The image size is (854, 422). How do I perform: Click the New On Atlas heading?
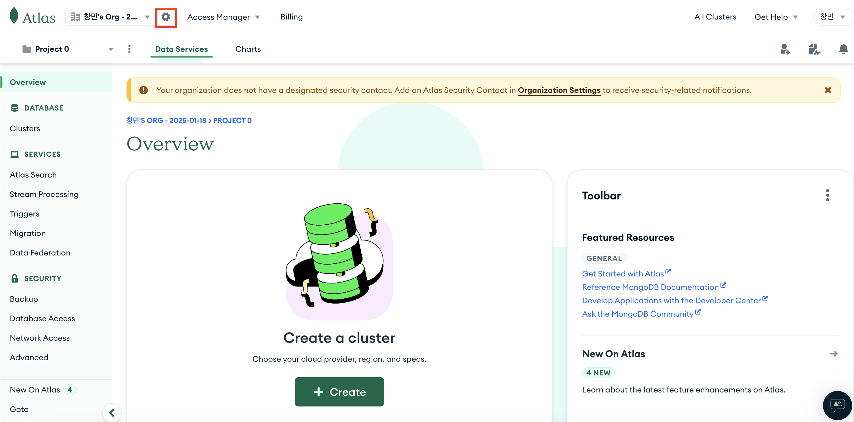tap(613, 354)
